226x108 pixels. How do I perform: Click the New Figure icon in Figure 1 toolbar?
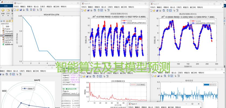click(15, 10)
